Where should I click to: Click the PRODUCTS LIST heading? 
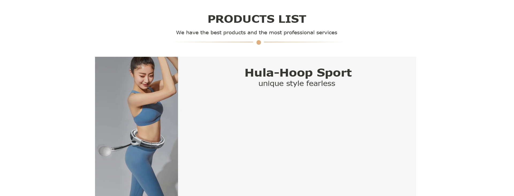click(257, 19)
